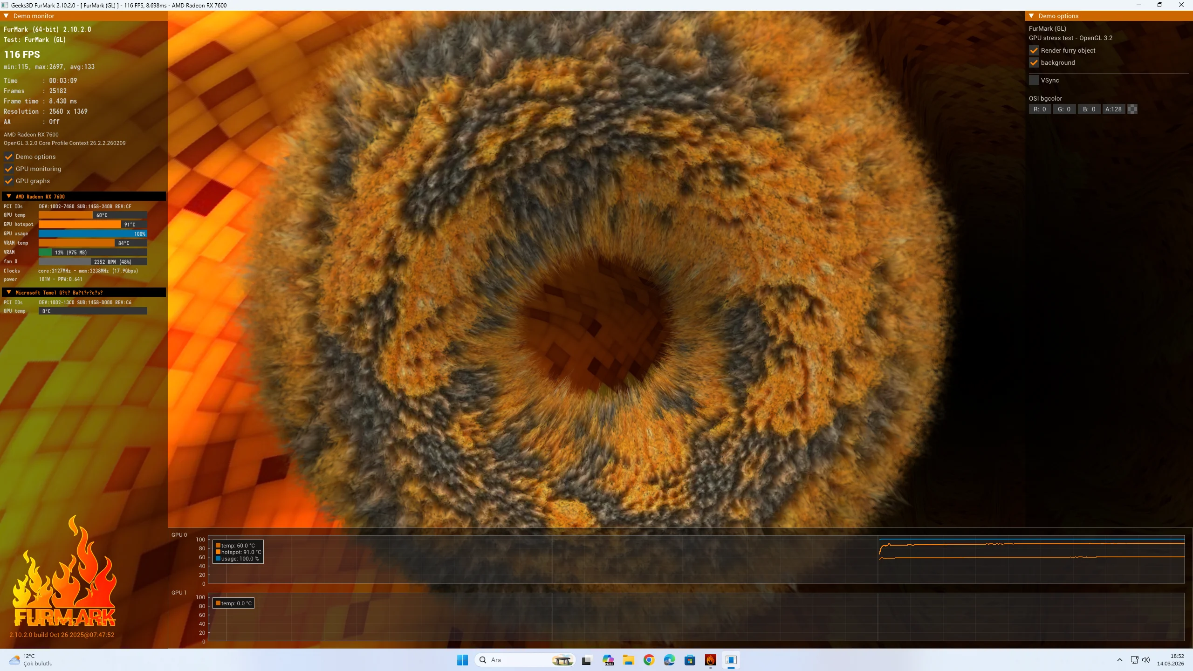
Task: Collapse the Demo monitor panel
Action: click(7, 16)
